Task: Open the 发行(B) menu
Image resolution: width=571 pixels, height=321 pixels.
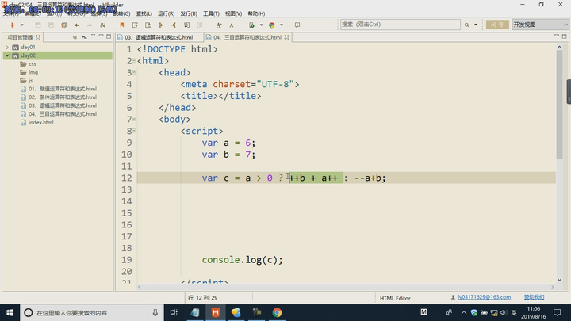Action: click(189, 13)
